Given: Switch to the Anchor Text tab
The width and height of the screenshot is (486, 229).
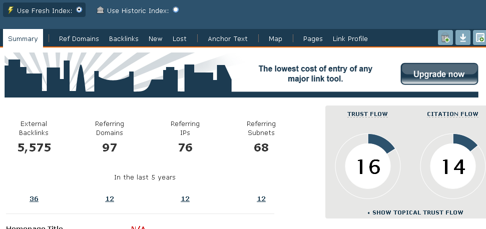Looking at the screenshot, I should click(228, 38).
